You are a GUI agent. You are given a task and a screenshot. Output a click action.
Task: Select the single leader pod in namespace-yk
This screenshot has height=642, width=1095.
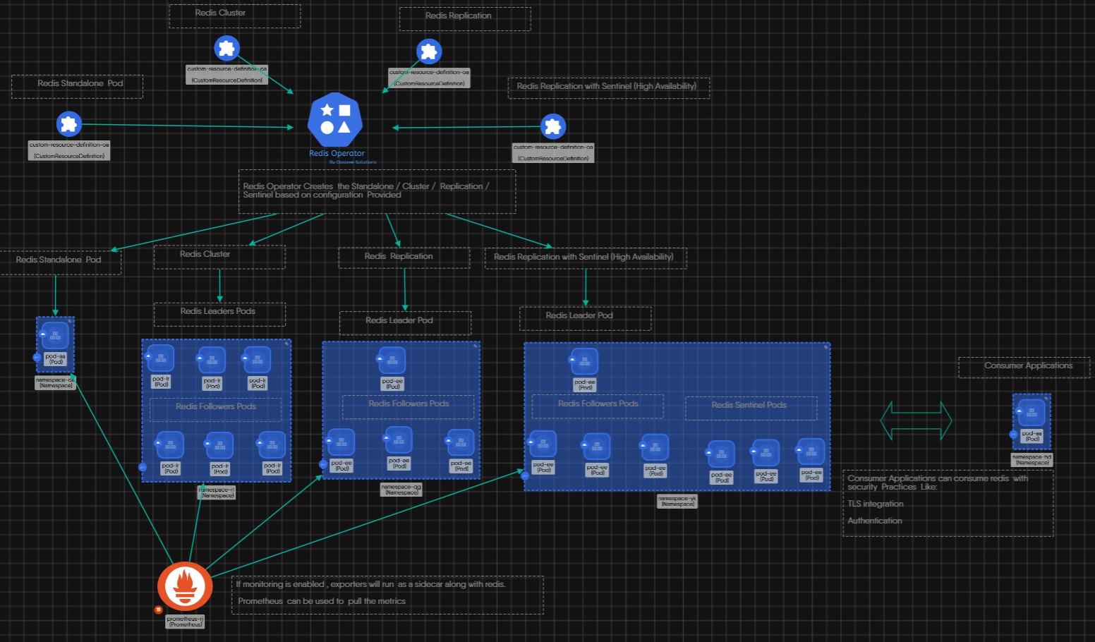(584, 362)
